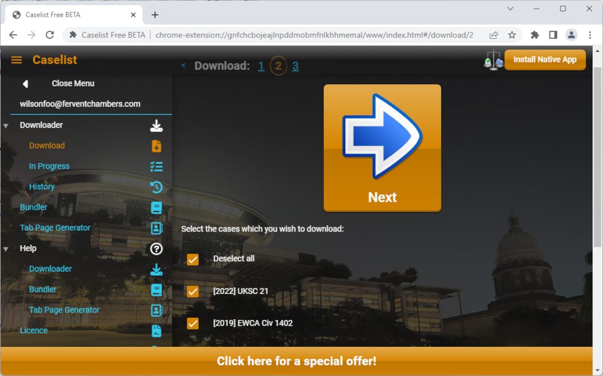Click the Close Menu label
The width and height of the screenshot is (603, 376).
(73, 83)
